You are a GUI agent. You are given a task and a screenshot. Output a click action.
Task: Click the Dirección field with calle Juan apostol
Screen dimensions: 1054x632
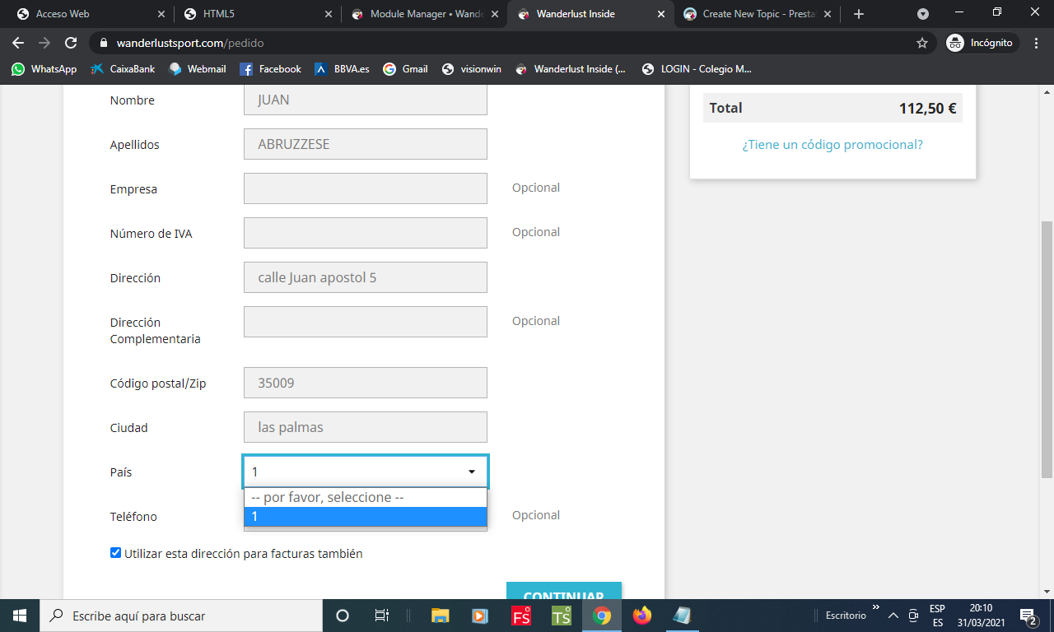coord(366,277)
